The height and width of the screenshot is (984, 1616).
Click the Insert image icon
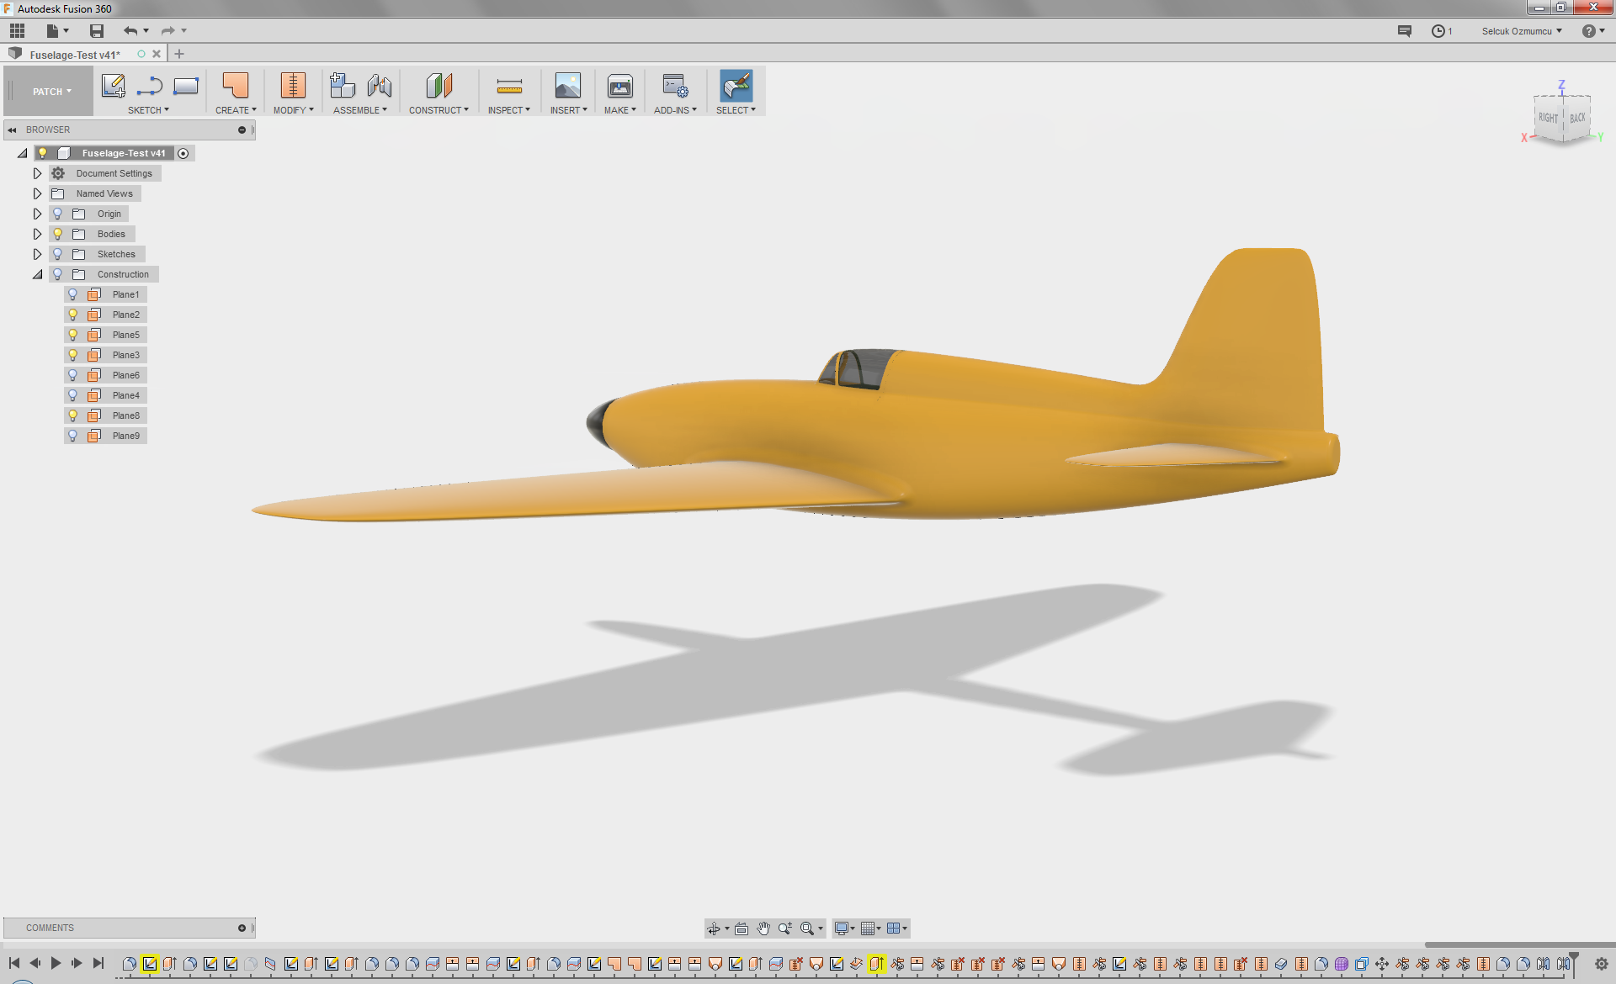pos(567,86)
